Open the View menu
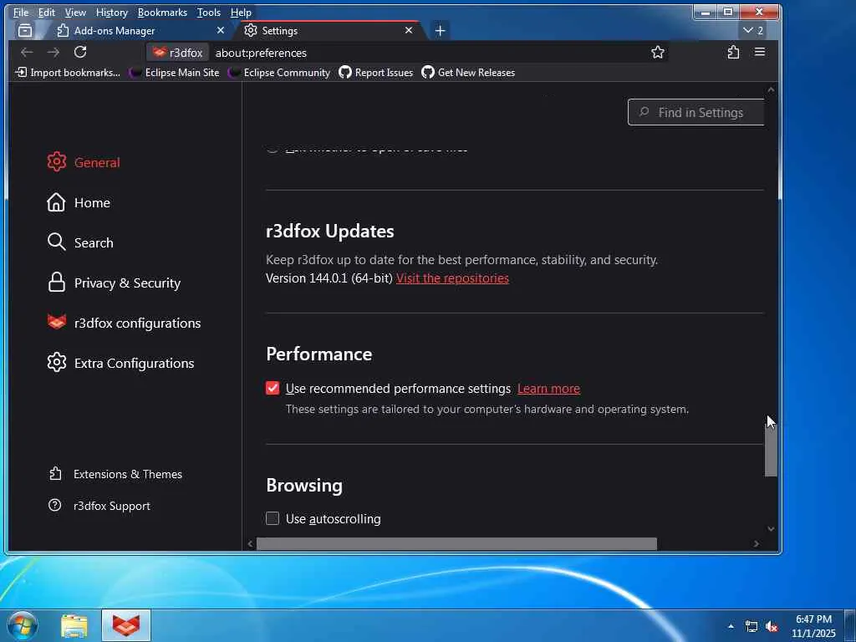Screen dimensions: 856x642 point(75,12)
